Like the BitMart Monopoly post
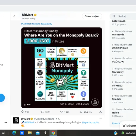The height and width of the screenshot is (136, 136). (61, 112)
